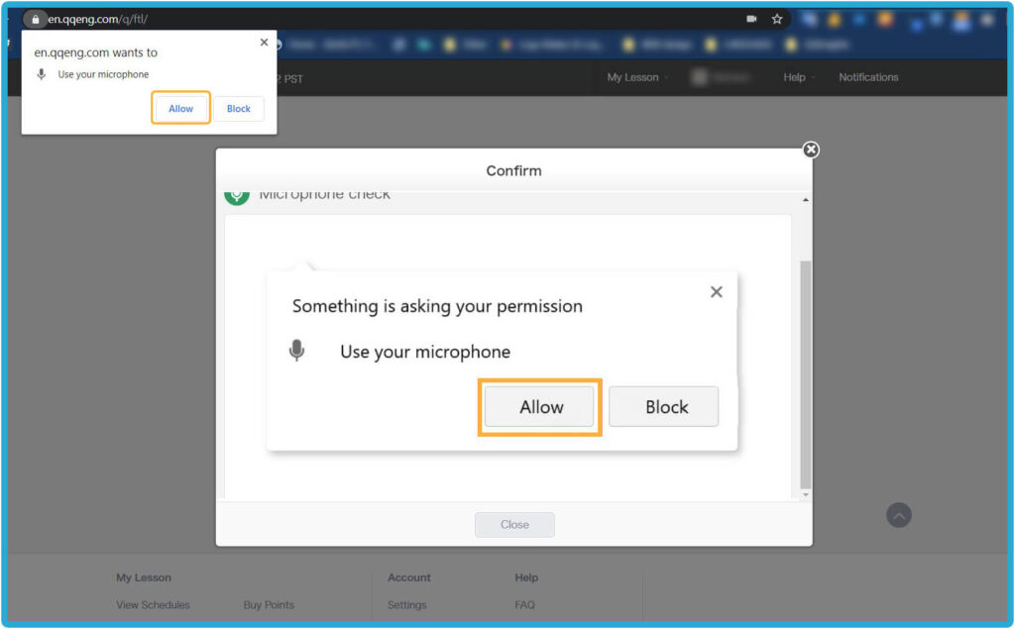Click the small Block button in the browser popup
1015x629 pixels.
tap(239, 109)
